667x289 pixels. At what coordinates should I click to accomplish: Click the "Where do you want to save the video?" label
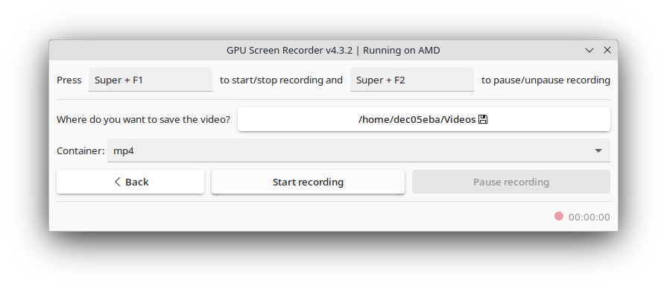(x=143, y=119)
